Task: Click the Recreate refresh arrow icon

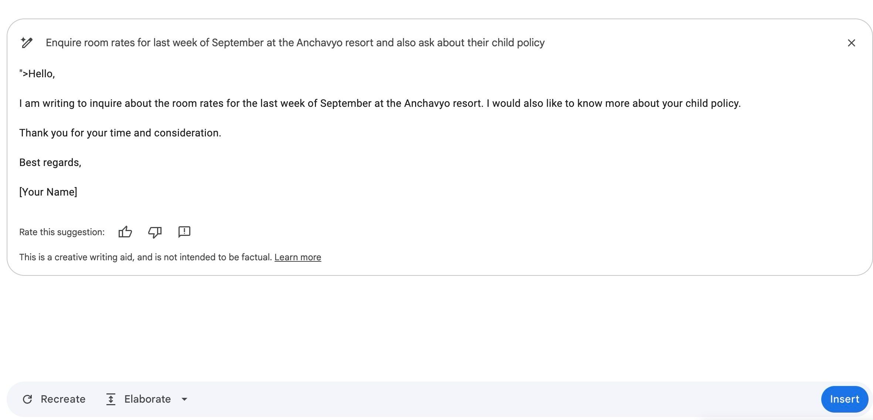Action: click(27, 399)
